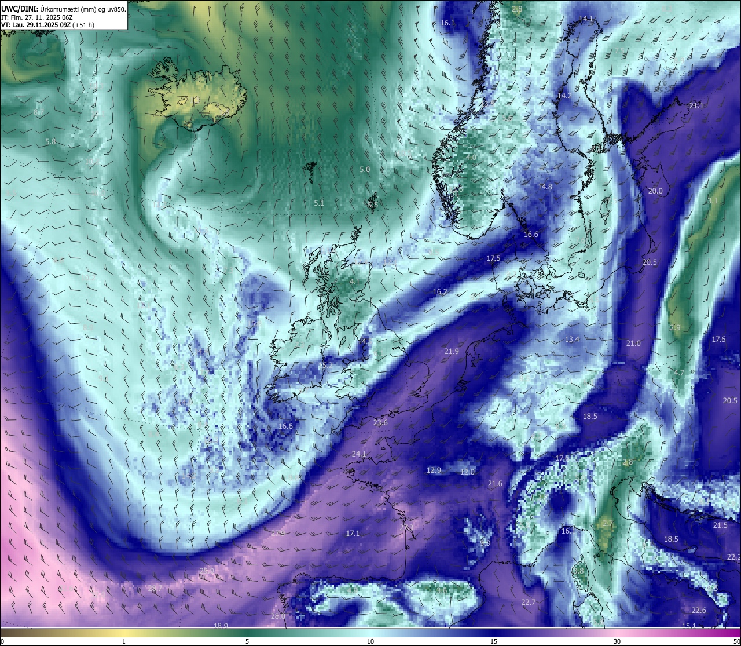Click the color scale tick label '50'
741x646 pixels.
(736, 641)
